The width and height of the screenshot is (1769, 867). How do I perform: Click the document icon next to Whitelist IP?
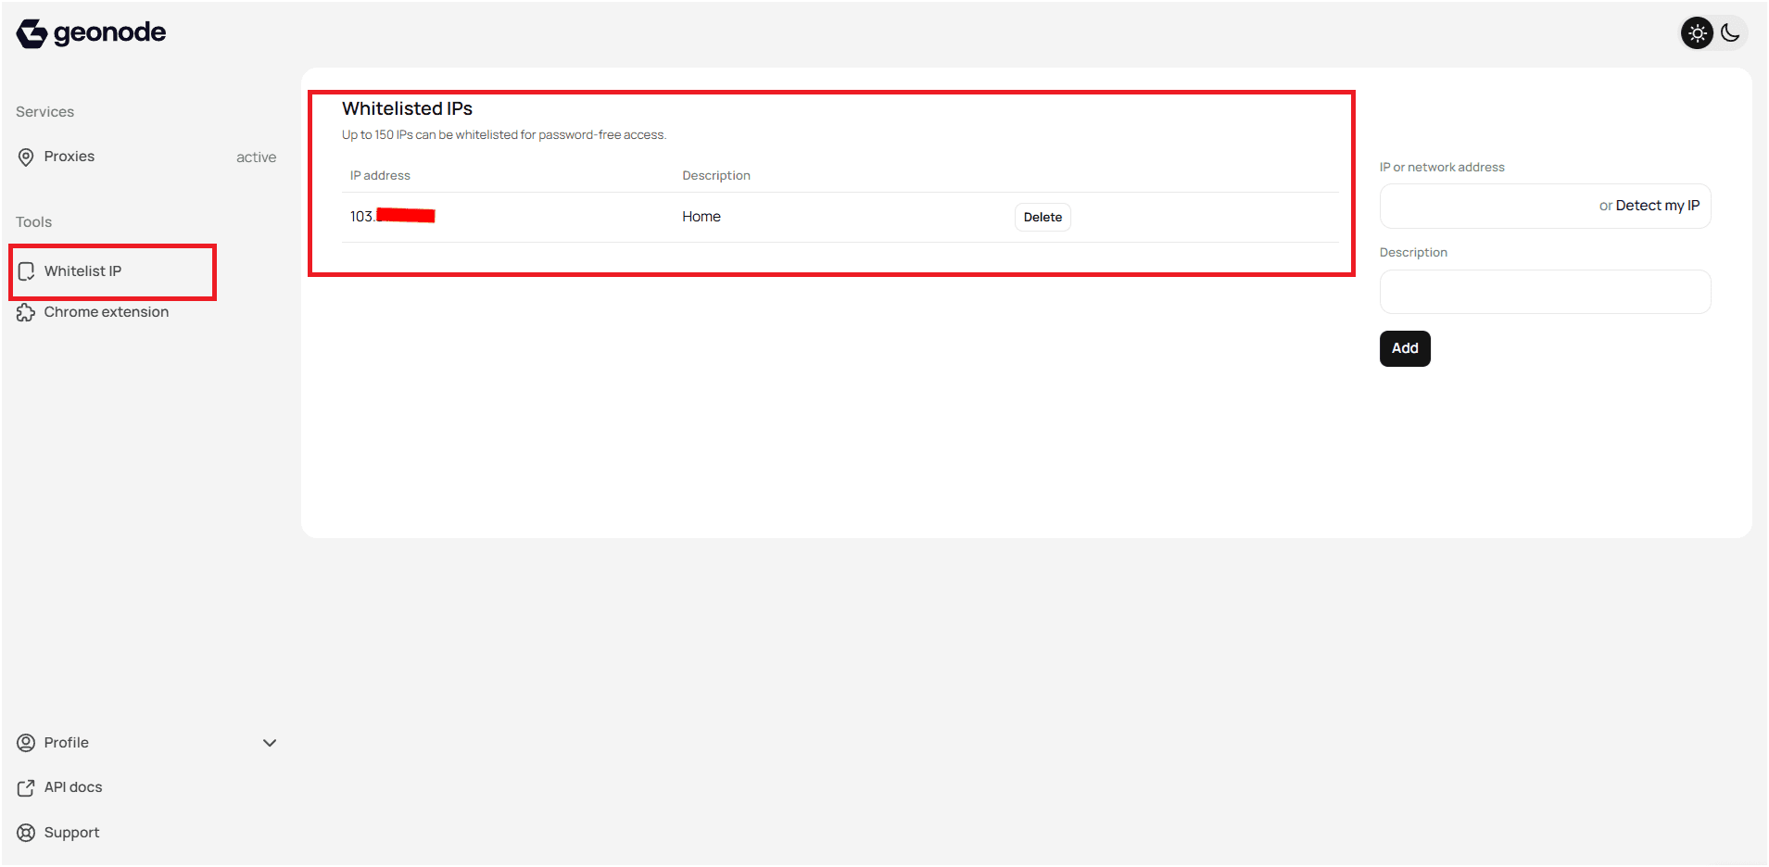pos(26,270)
